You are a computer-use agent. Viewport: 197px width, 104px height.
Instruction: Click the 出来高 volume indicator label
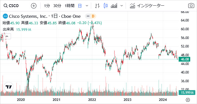click(8, 29)
